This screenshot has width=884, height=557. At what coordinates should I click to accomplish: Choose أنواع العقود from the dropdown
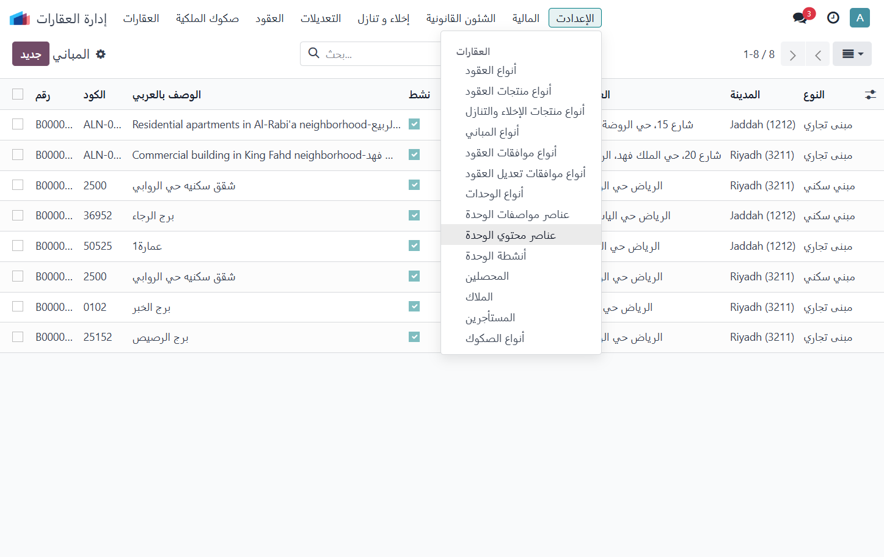[521, 71]
